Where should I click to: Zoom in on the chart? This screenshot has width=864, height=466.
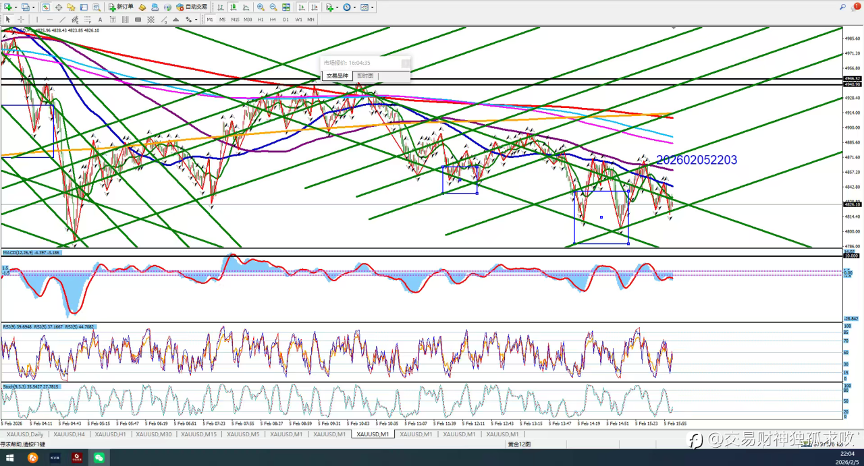[x=261, y=7]
